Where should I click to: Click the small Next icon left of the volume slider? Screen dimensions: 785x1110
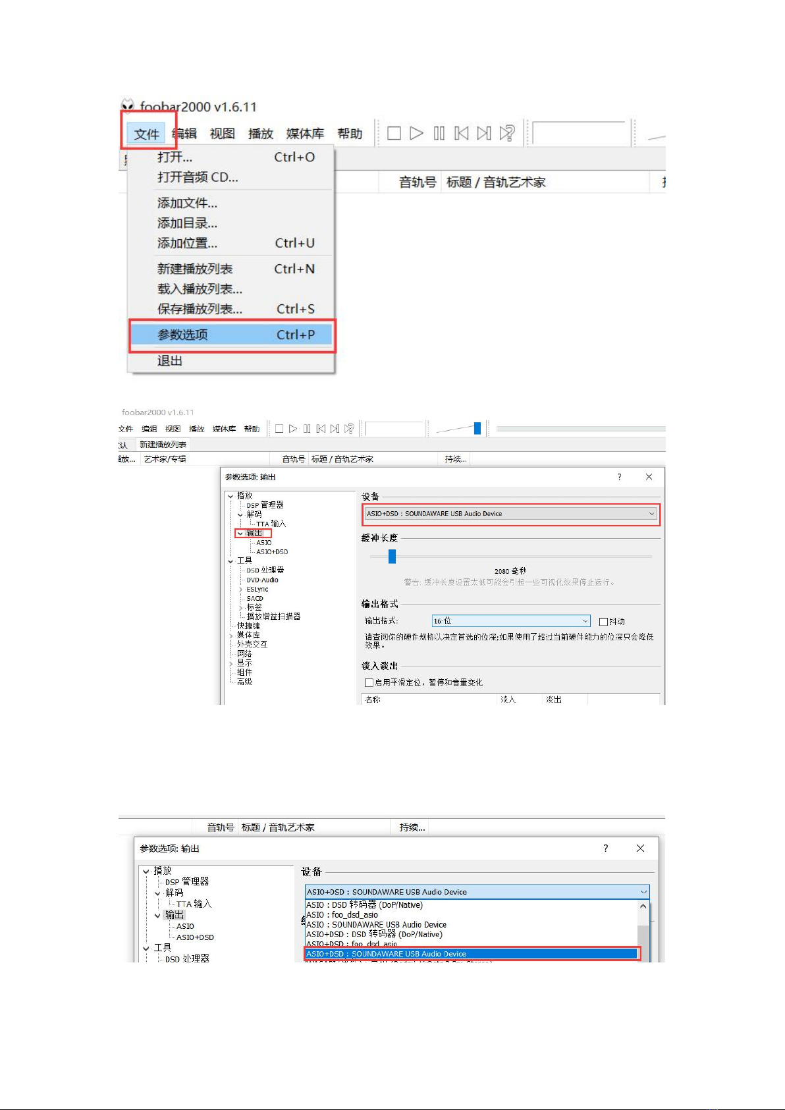(335, 429)
